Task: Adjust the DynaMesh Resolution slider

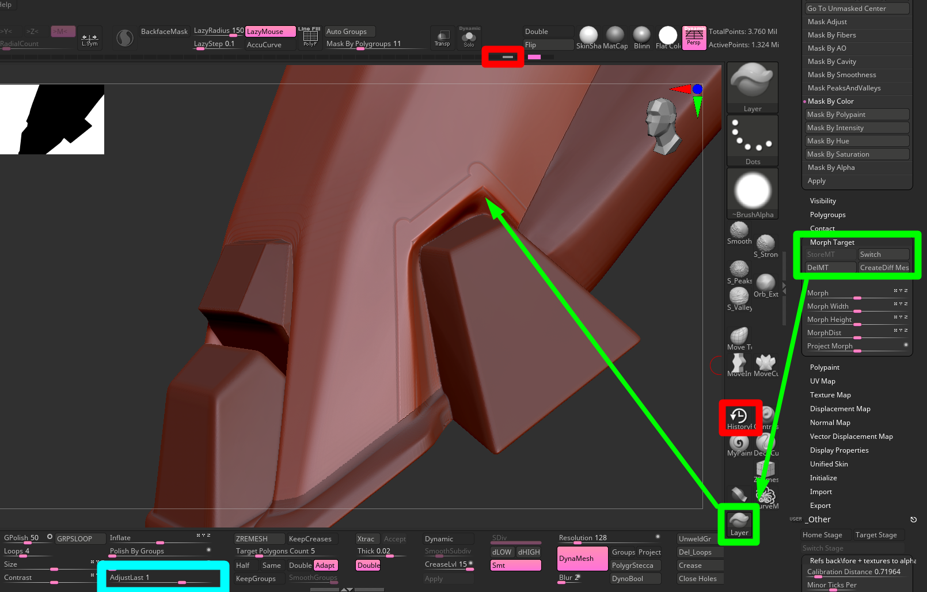Action: [609, 539]
